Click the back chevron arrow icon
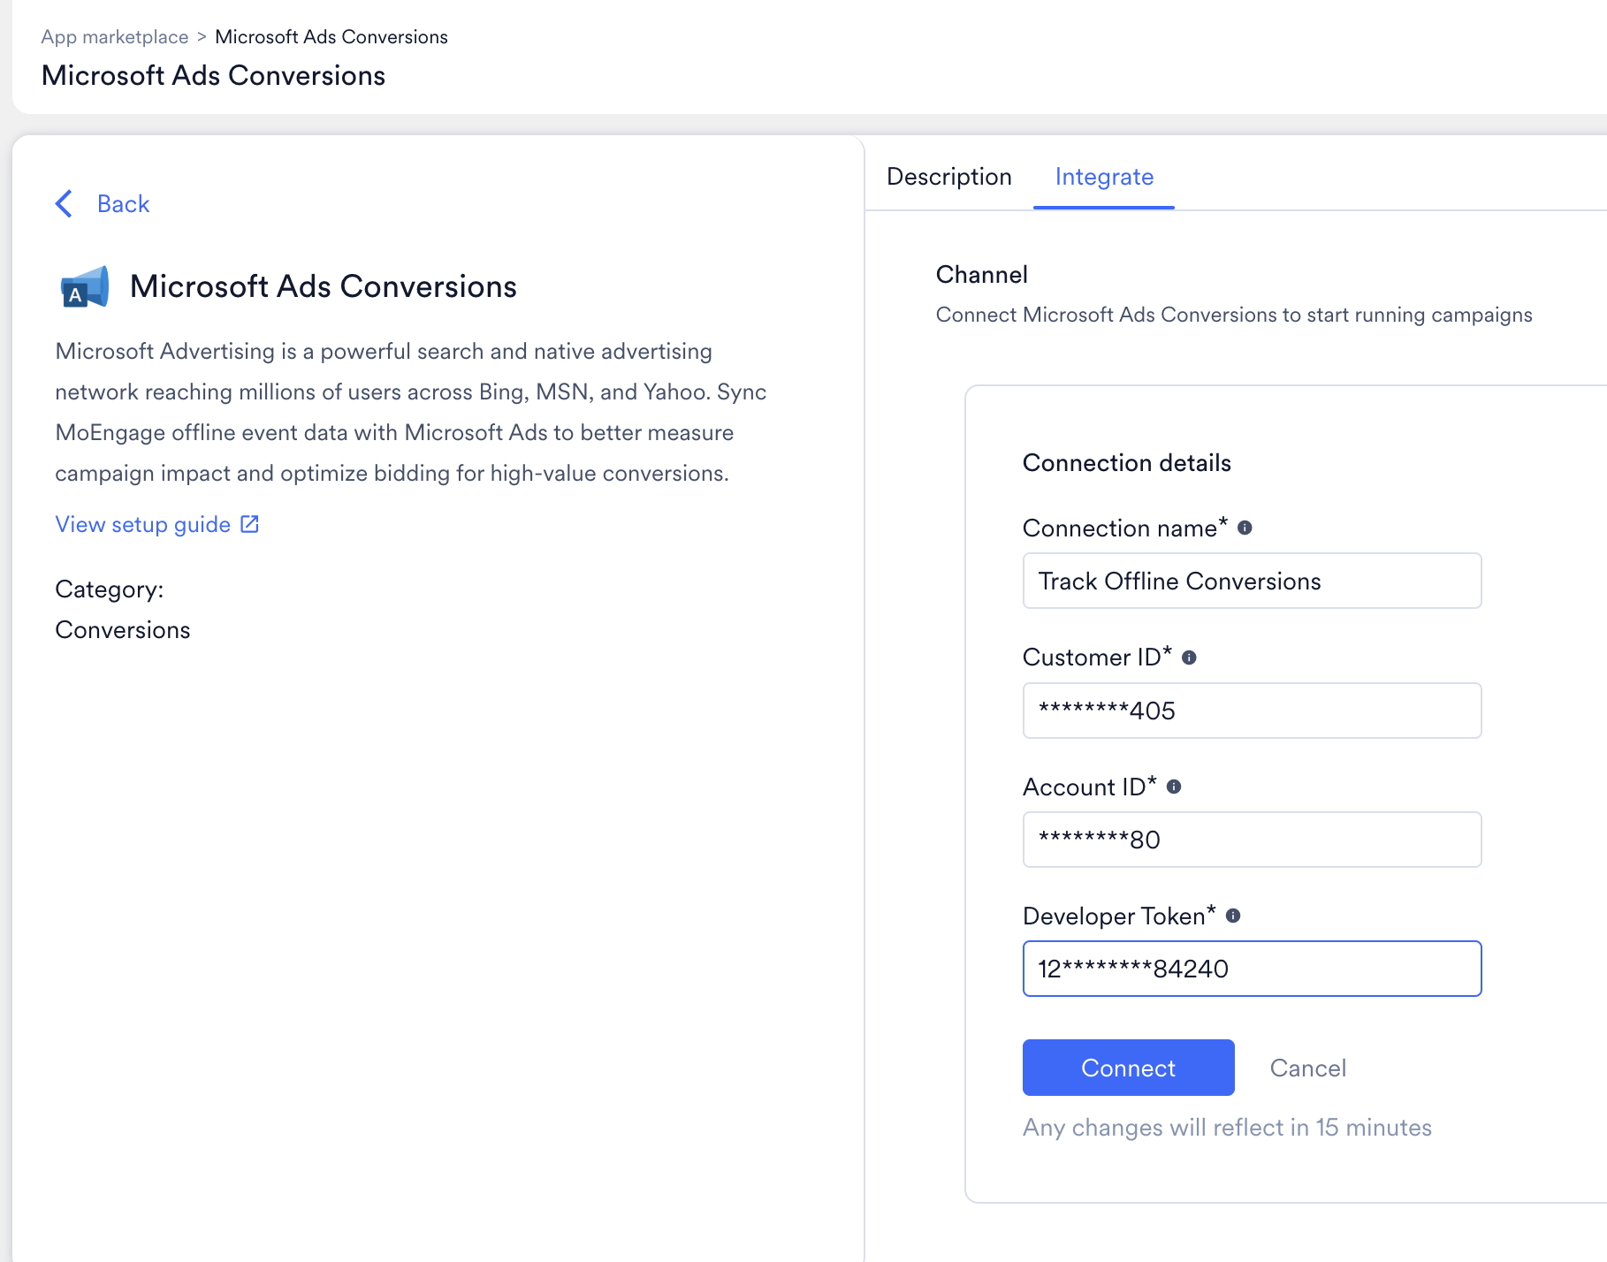Screen dimensions: 1607x1262 click(x=65, y=204)
